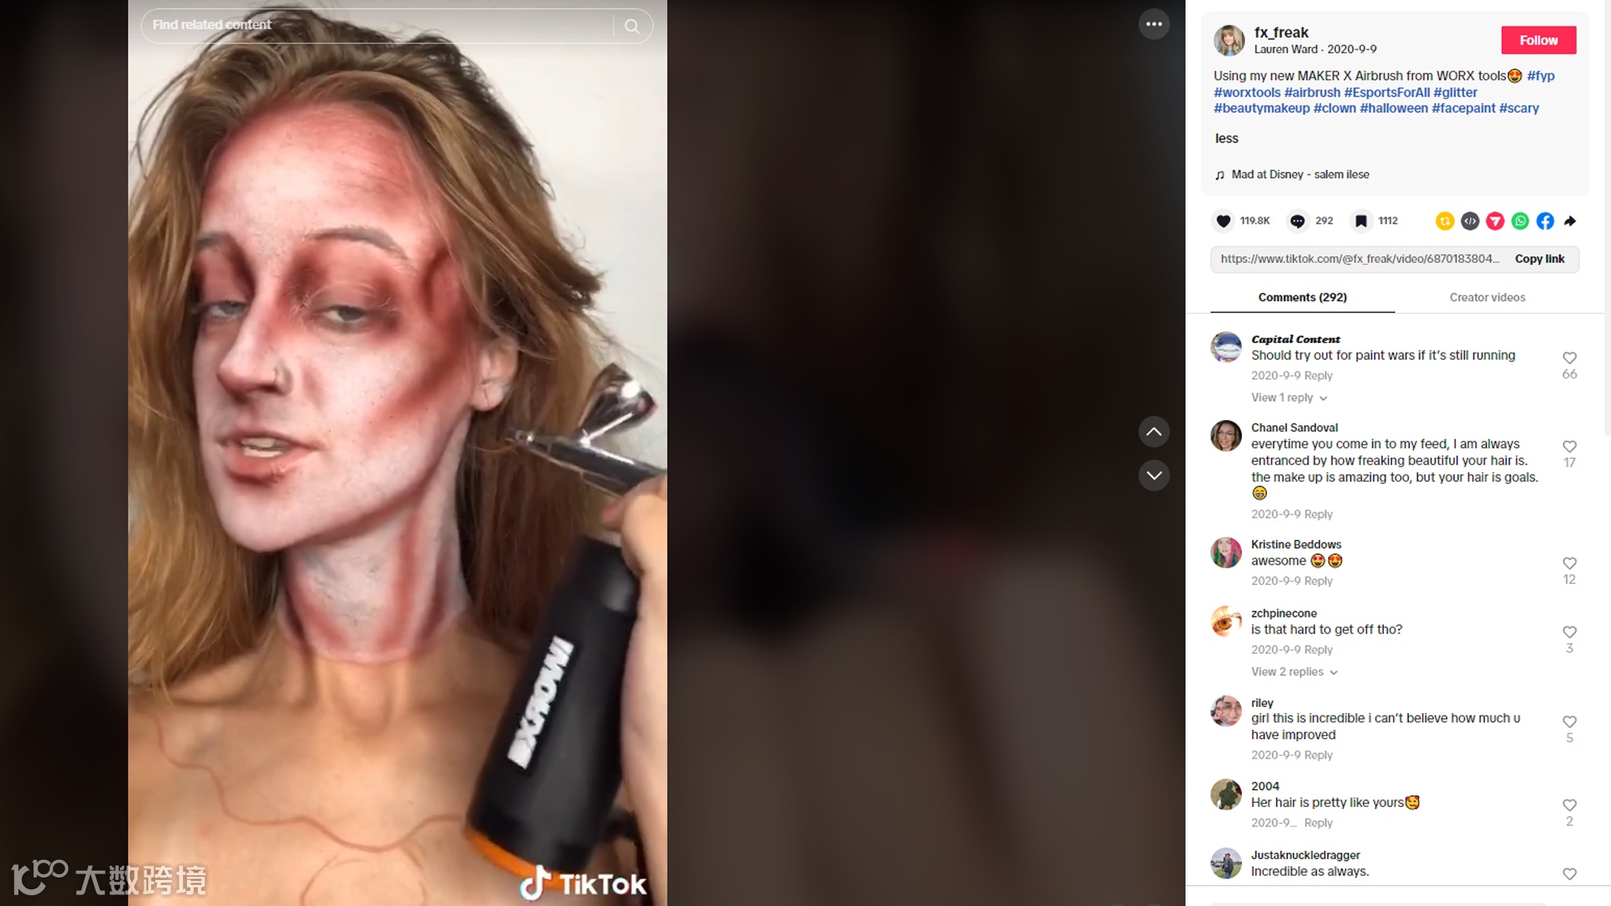The width and height of the screenshot is (1611, 906).
Task: Bookmark the video using the favorites icon
Action: point(1361,221)
